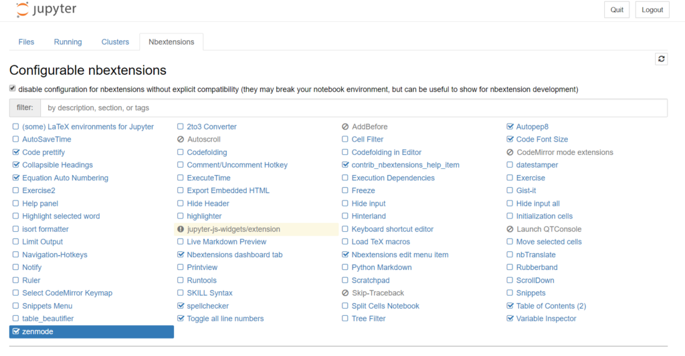Uncheck the disable configuration compatibility checkbox

tap(13, 89)
